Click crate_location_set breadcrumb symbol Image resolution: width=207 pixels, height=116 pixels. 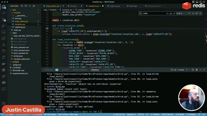[x=86, y=10]
